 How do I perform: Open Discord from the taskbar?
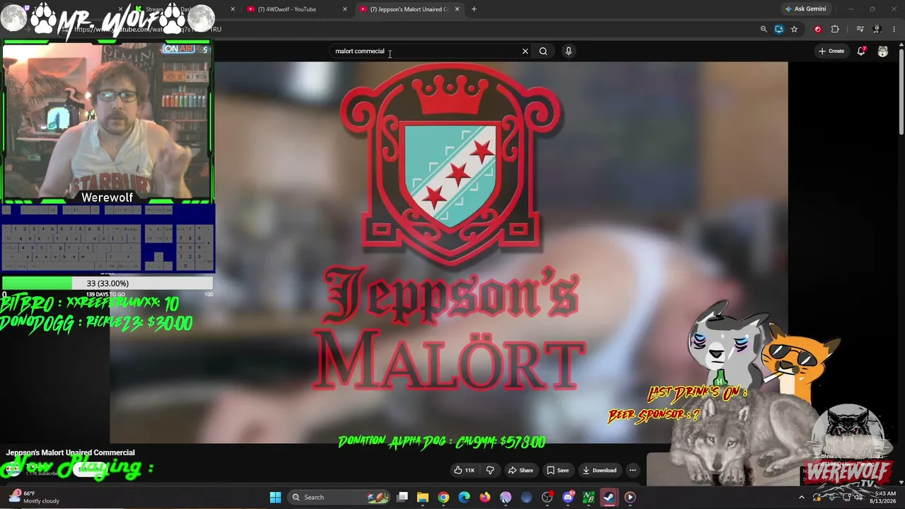click(x=568, y=497)
